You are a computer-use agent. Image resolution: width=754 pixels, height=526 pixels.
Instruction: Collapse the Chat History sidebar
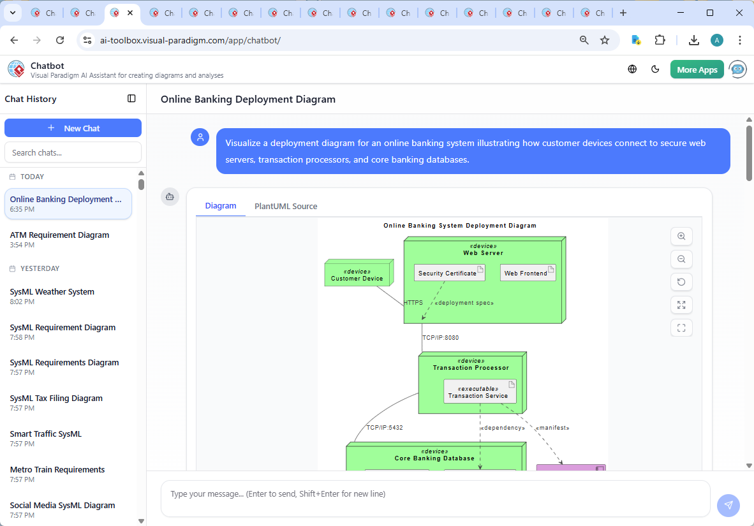131,98
